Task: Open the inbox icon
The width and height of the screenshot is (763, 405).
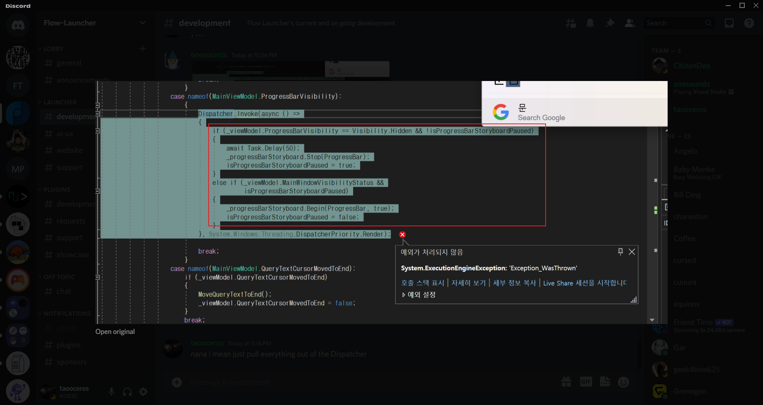Action: click(729, 23)
